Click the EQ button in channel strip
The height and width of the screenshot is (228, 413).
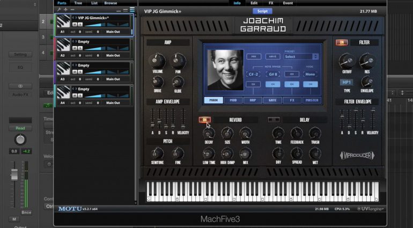click(20, 68)
